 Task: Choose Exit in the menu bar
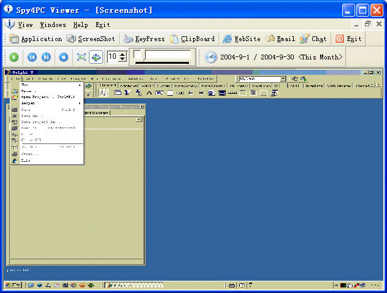click(102, 25)
